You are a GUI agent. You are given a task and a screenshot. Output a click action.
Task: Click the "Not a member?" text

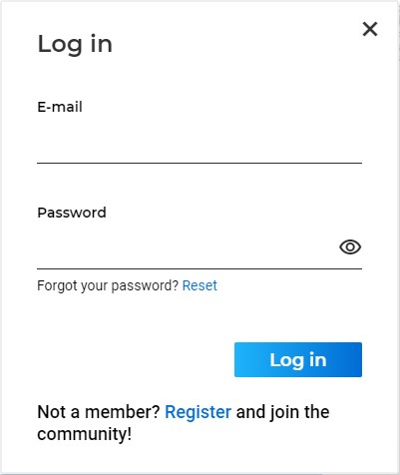pos(99,412)
